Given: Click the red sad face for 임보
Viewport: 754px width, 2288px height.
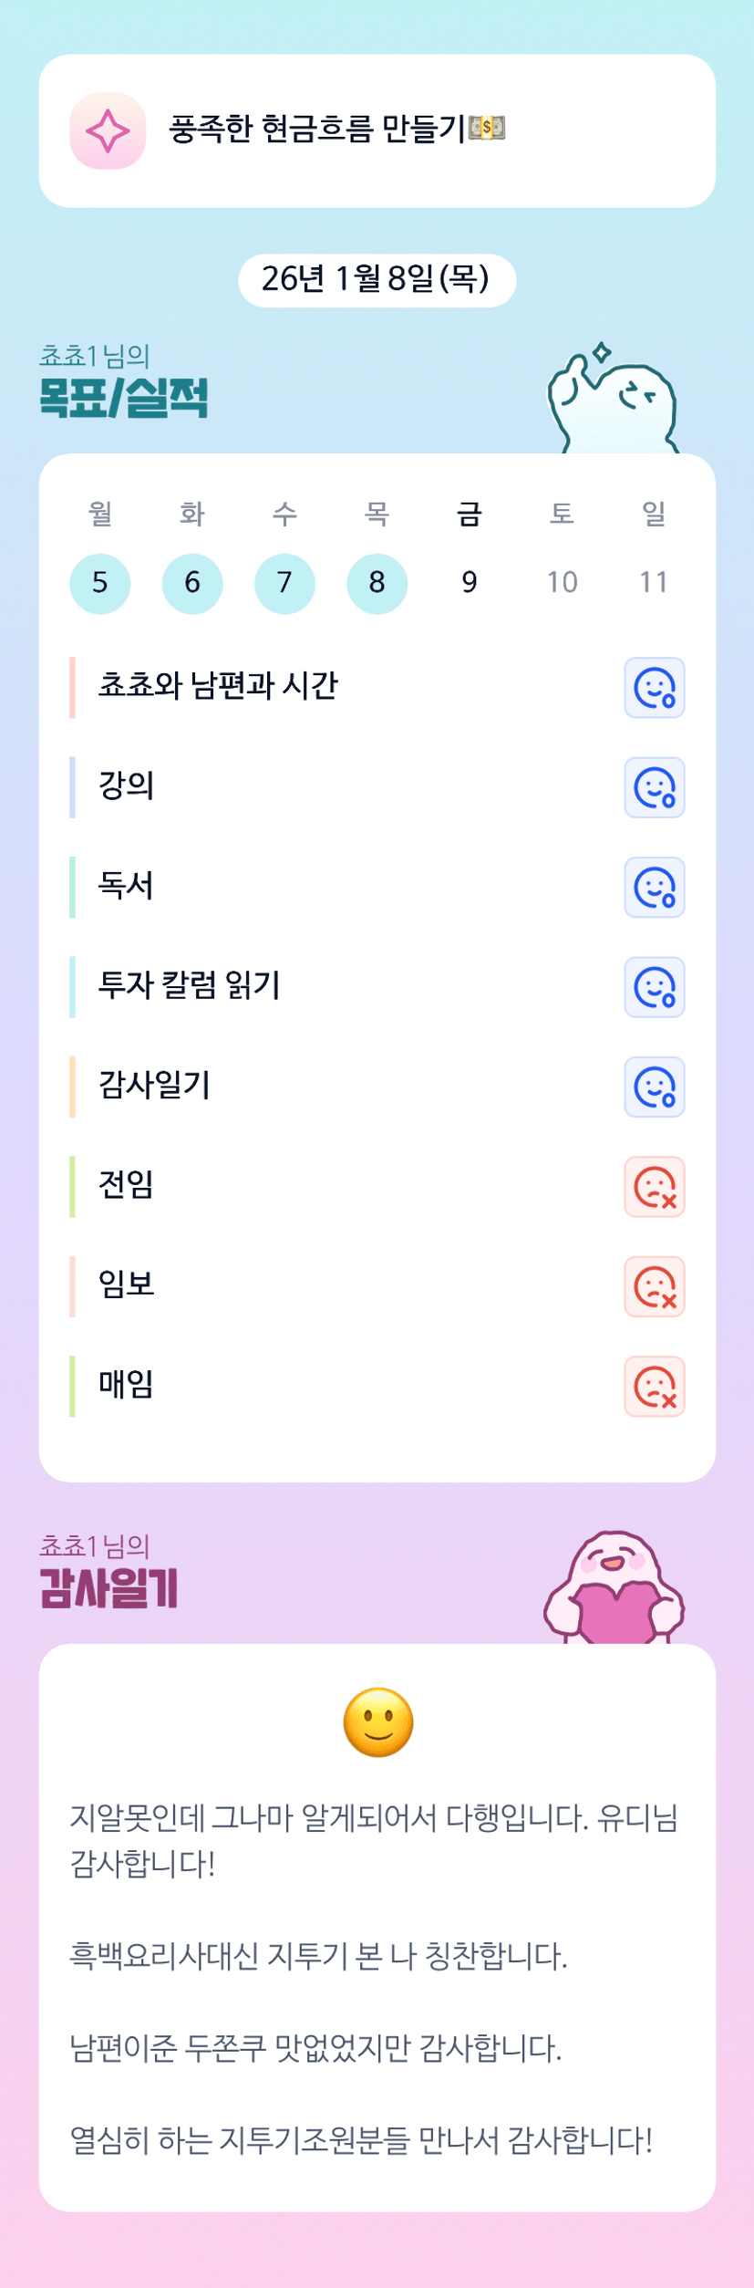Looking at the screenshot, I should (x=654, y=1287).
